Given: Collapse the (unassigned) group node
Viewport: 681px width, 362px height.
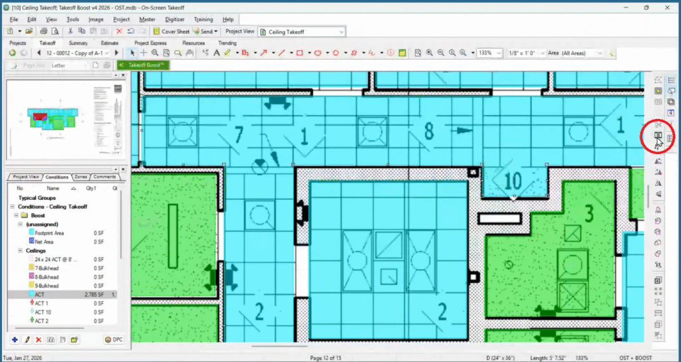Looking at the screenshot, I should click(x=21, y=224).
